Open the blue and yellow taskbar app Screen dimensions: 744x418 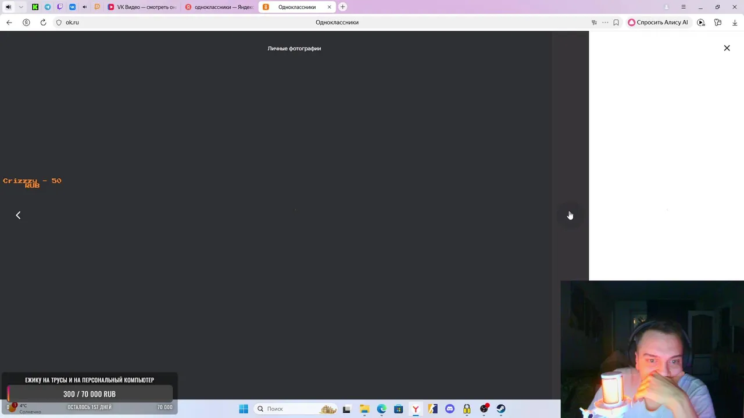point(432,409)
